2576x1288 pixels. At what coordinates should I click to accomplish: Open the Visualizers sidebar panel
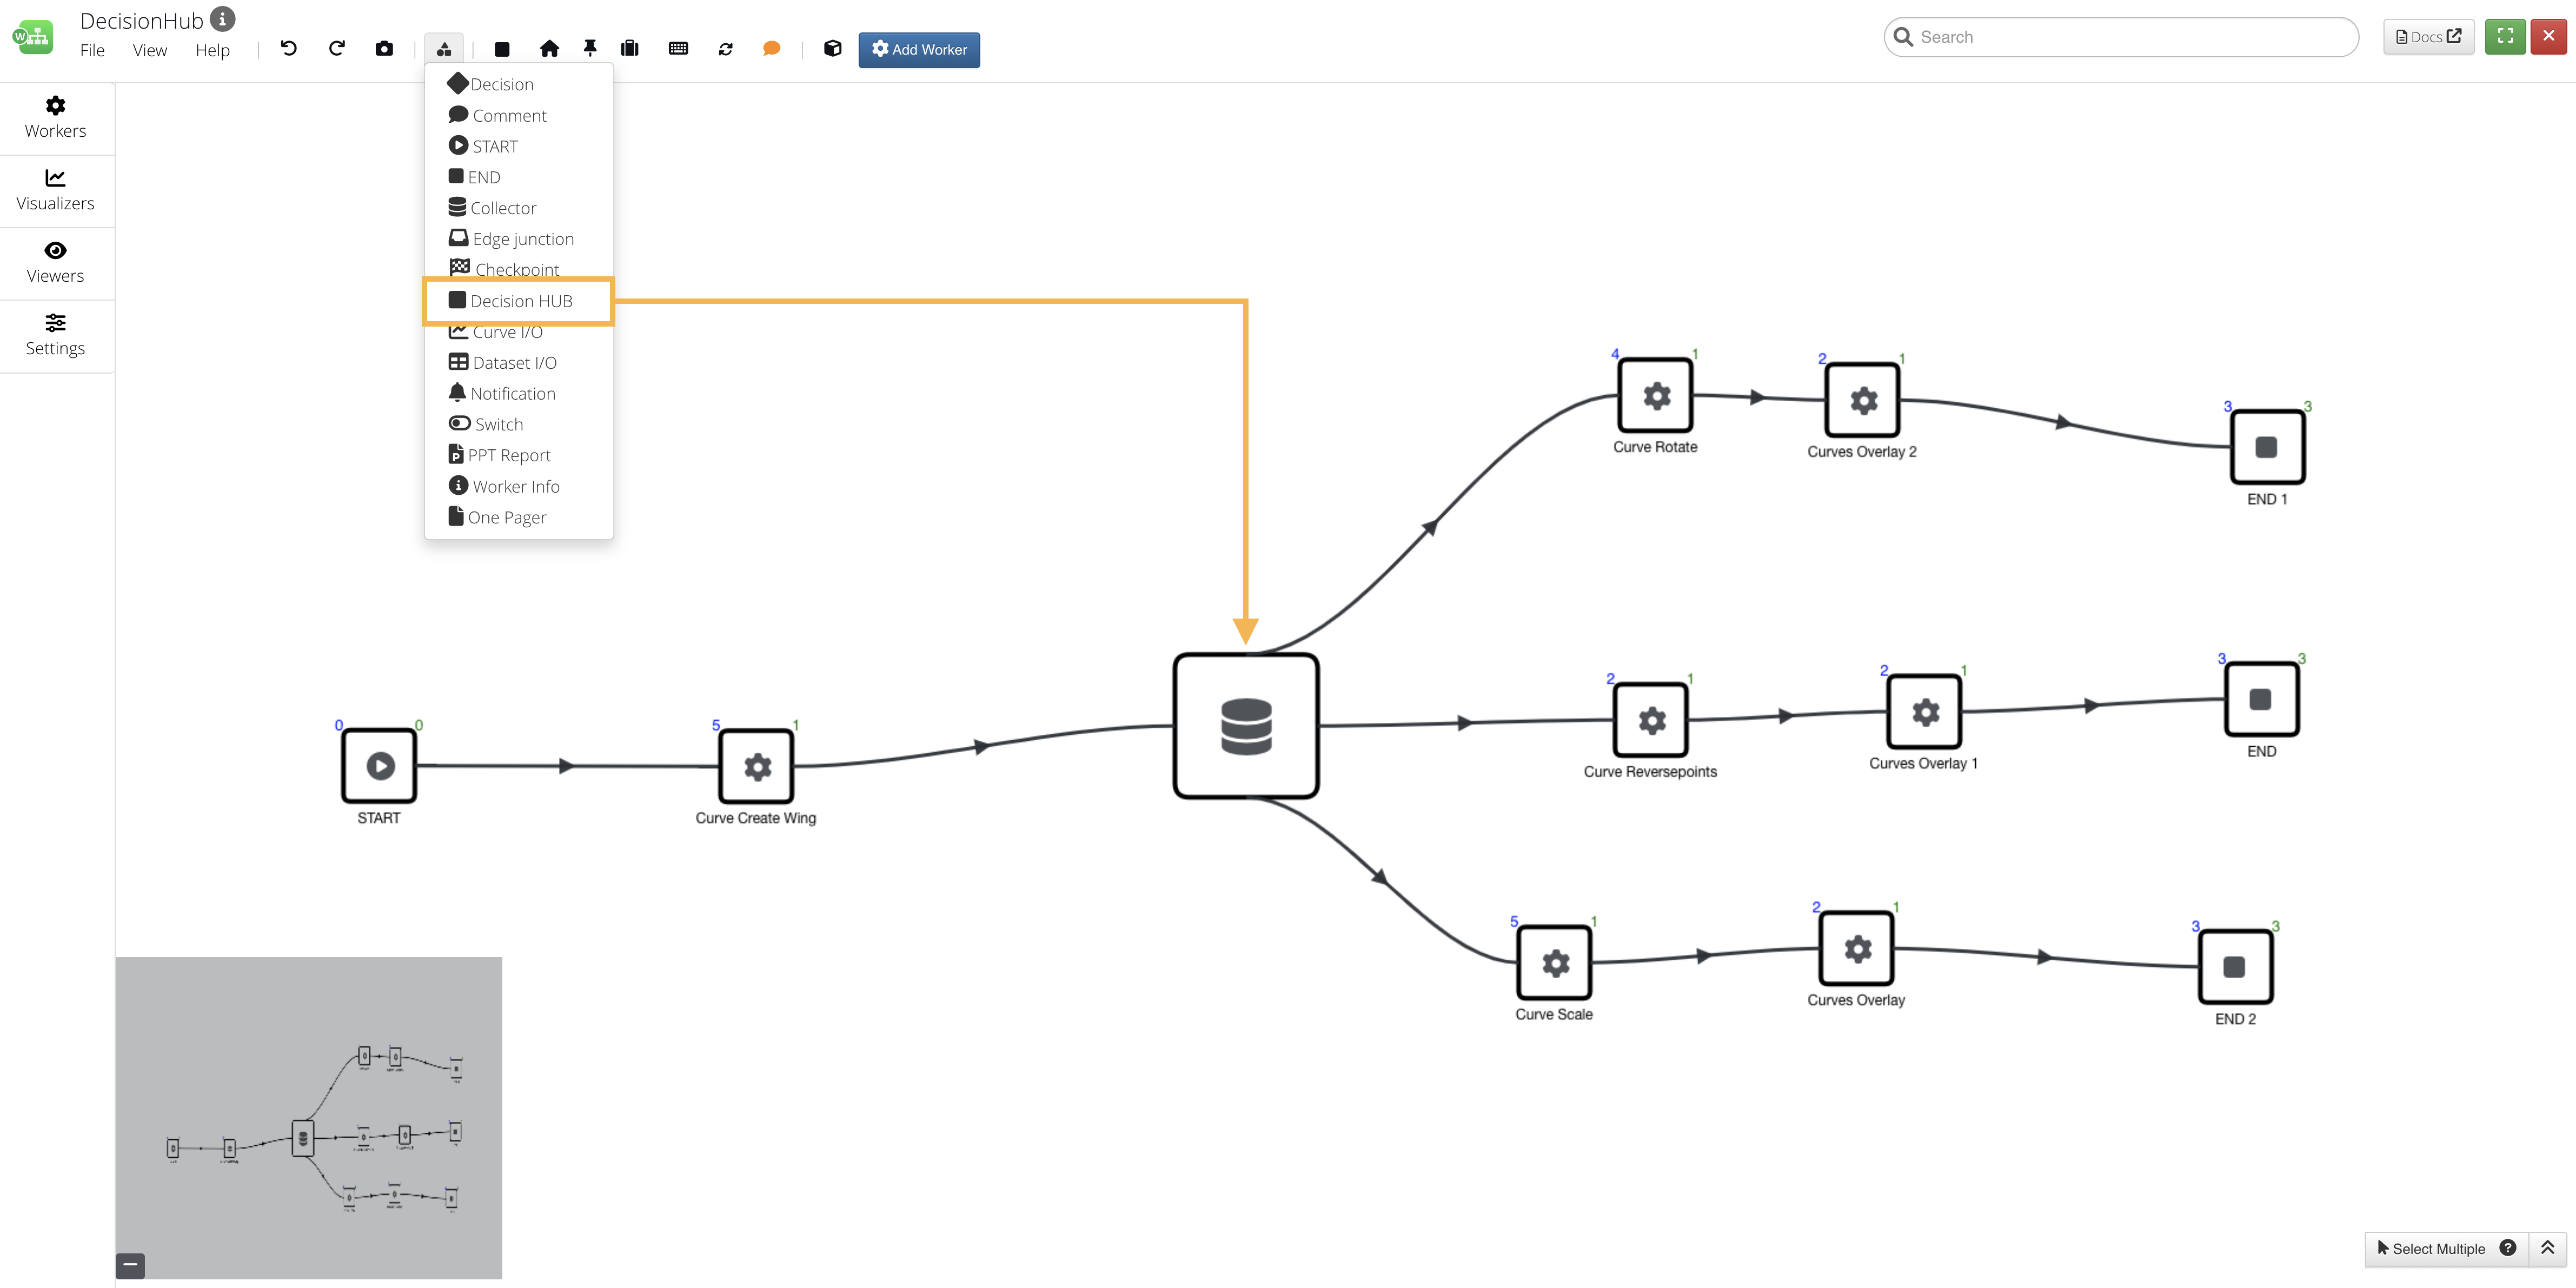coord(56,190)
